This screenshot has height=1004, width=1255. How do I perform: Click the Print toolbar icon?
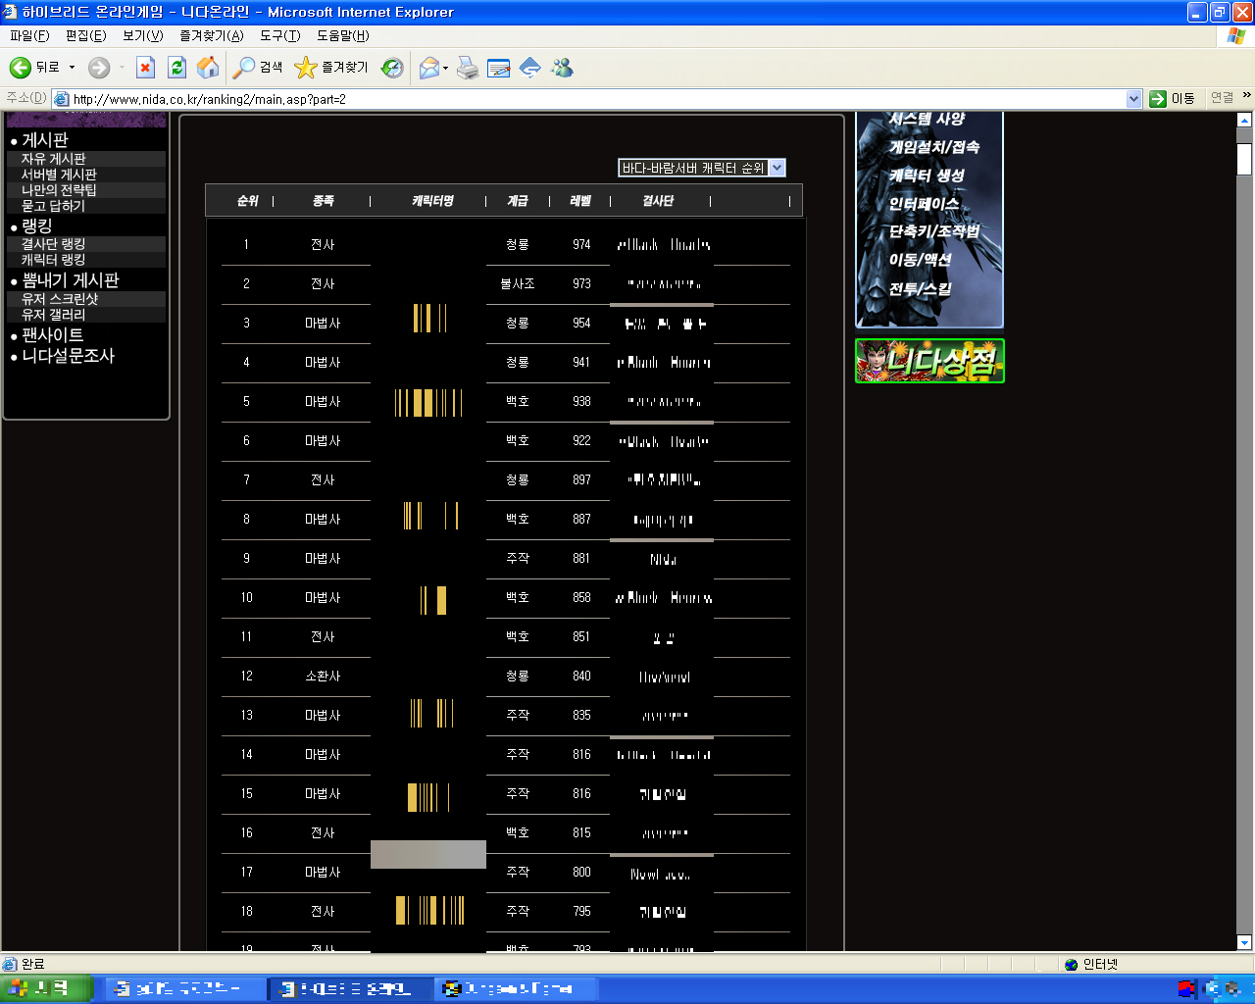pyautogui.click(x=468, y=68)
